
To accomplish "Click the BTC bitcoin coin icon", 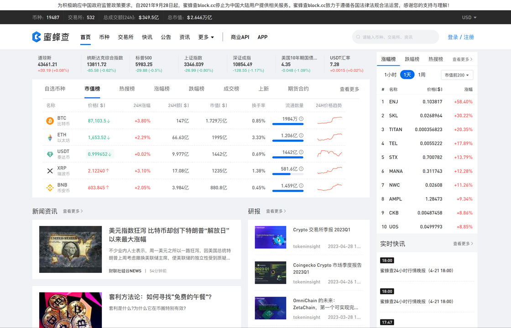I will [x=50, y=121].
